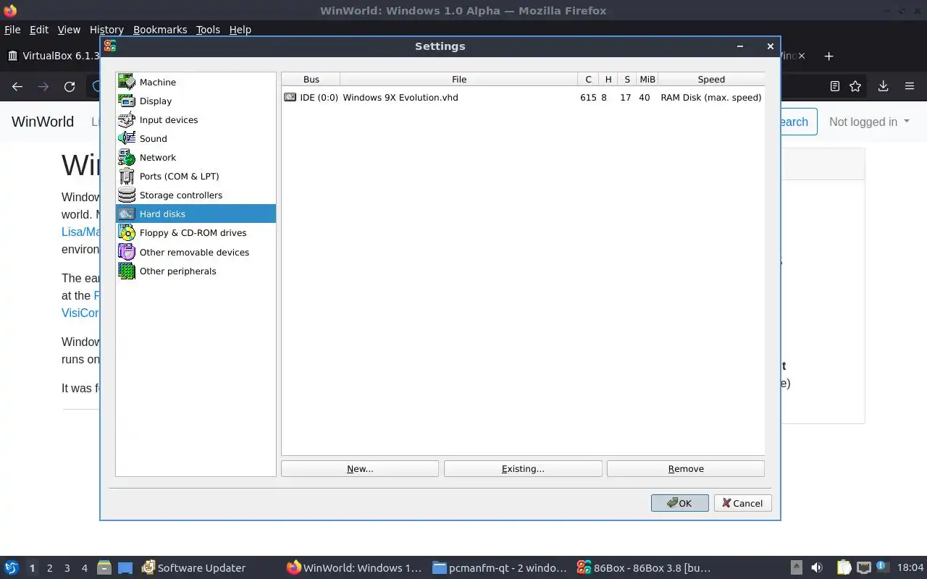Image resolution: width=927 pixels, height=579 pixels.
Task: Click the 615 cylinders value
Action: 588,97
